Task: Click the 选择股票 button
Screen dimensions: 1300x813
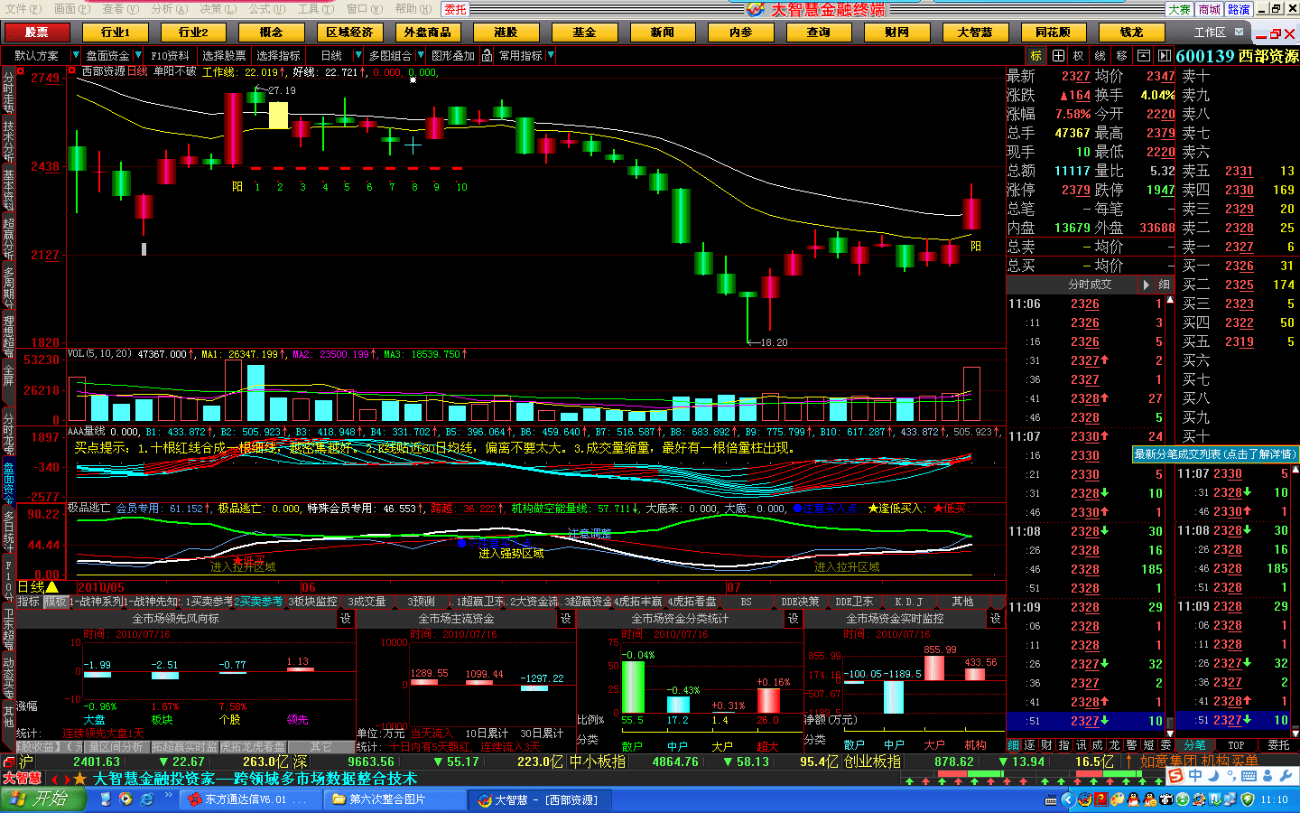Action: click(224, 56)
